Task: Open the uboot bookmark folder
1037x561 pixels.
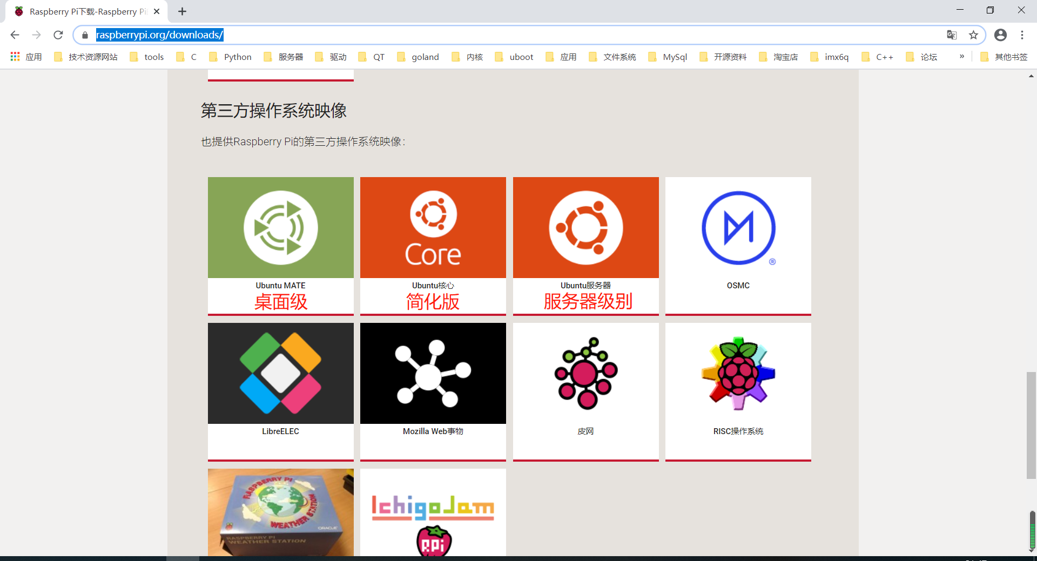Action: 514,57
